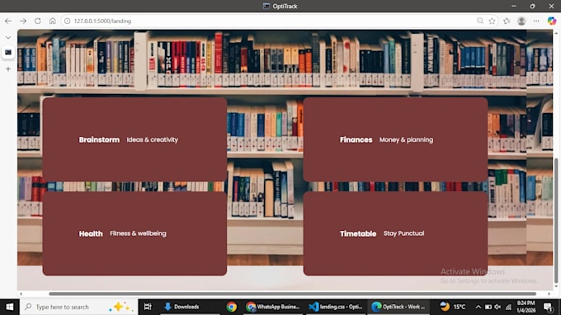Open the taskbar clock and date

526,307
